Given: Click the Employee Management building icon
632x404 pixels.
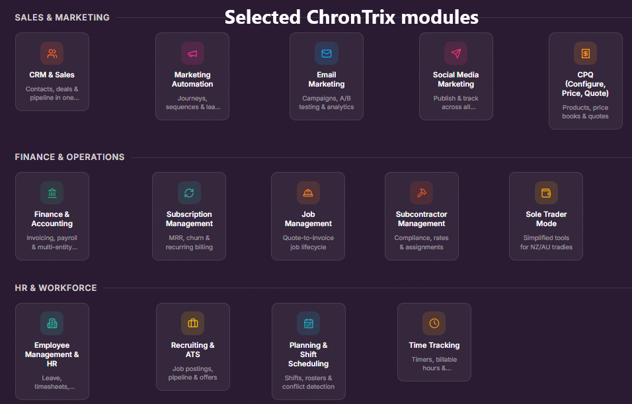Looking at the screenshot, I should (x=52, y=323).
